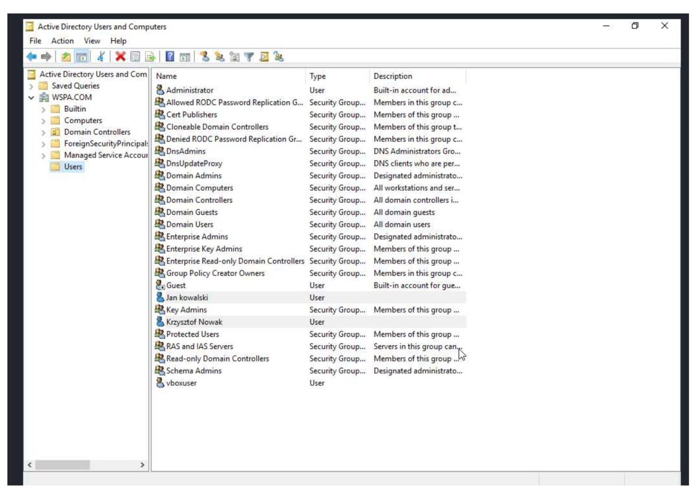The height and width of the screenshot is (497, 698).
Task: Click Add to group toolbar icon
Action: [x=279, y=57]
